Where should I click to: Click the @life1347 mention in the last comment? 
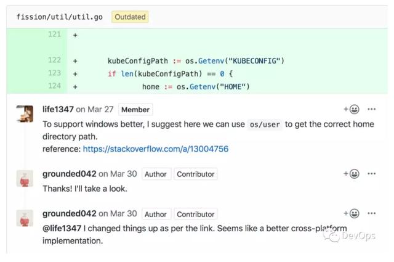(62, 228)
